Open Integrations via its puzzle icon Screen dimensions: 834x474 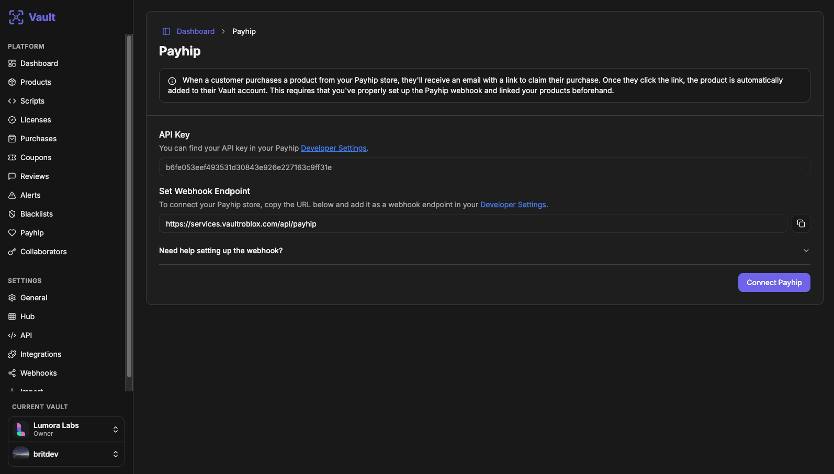pyautogui.click(x=12, y=354)
